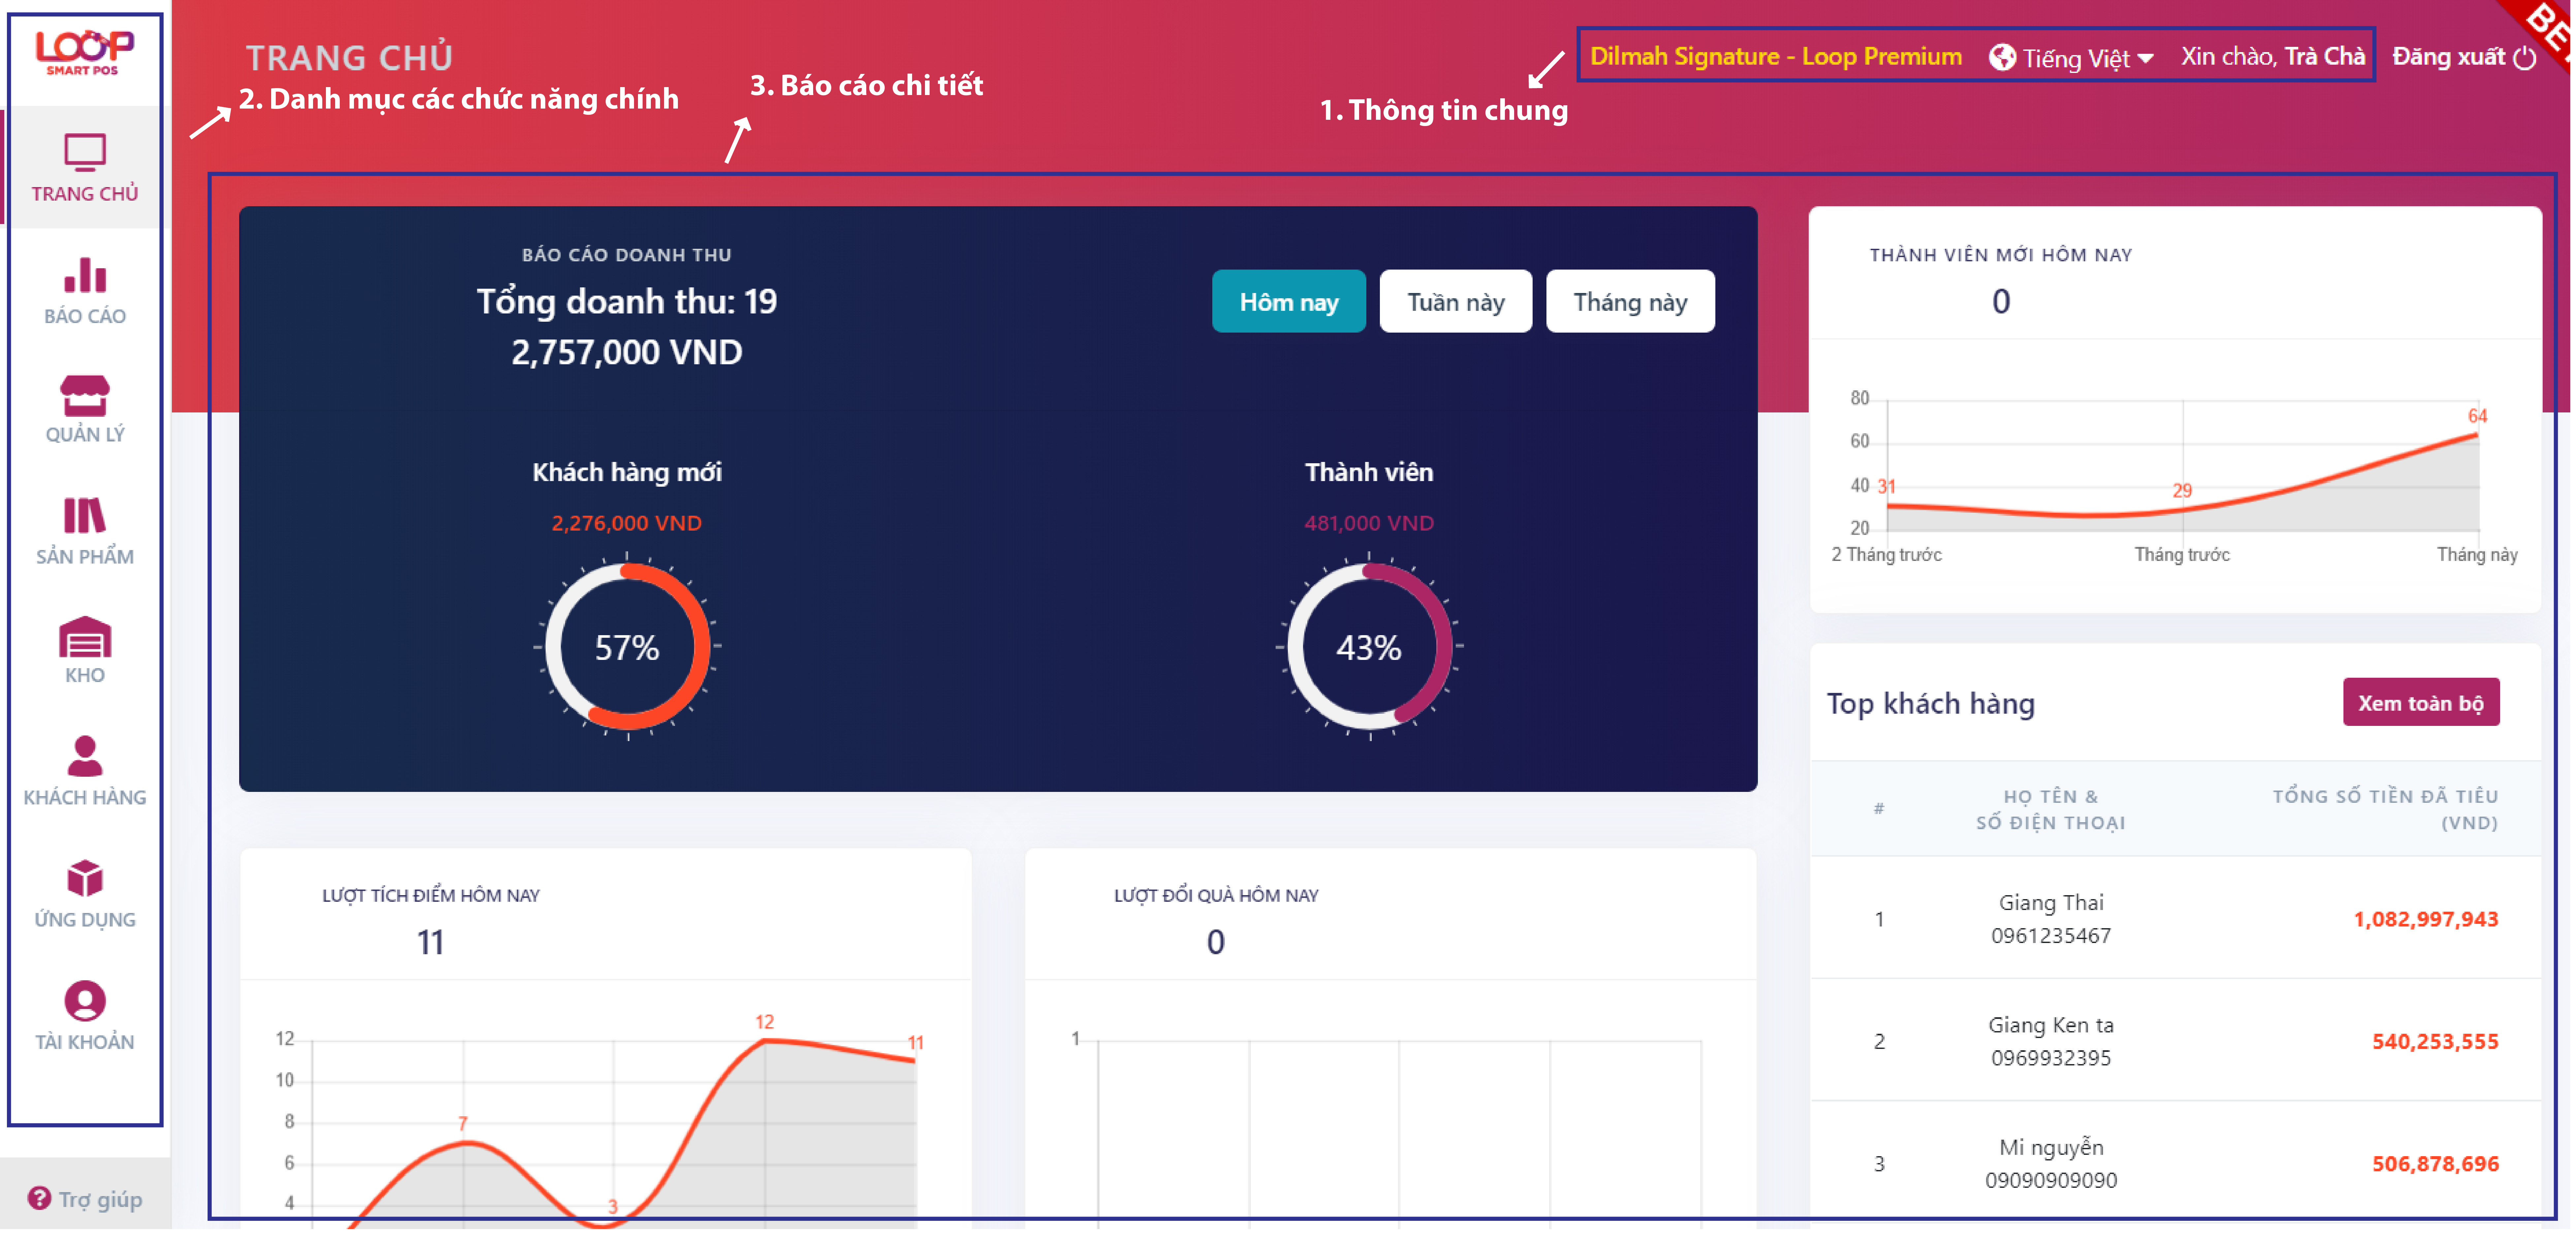Screen dimensions: 2576x1236
Task: Click the Lượt đổi quà hôm nay label
Action: pyautogui.click(x=1216, y=895)
